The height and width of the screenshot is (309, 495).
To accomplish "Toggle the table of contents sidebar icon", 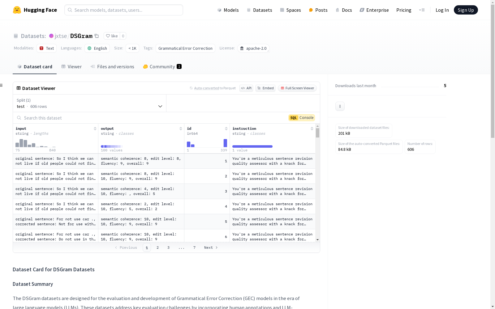I will (x=2, y=85).
